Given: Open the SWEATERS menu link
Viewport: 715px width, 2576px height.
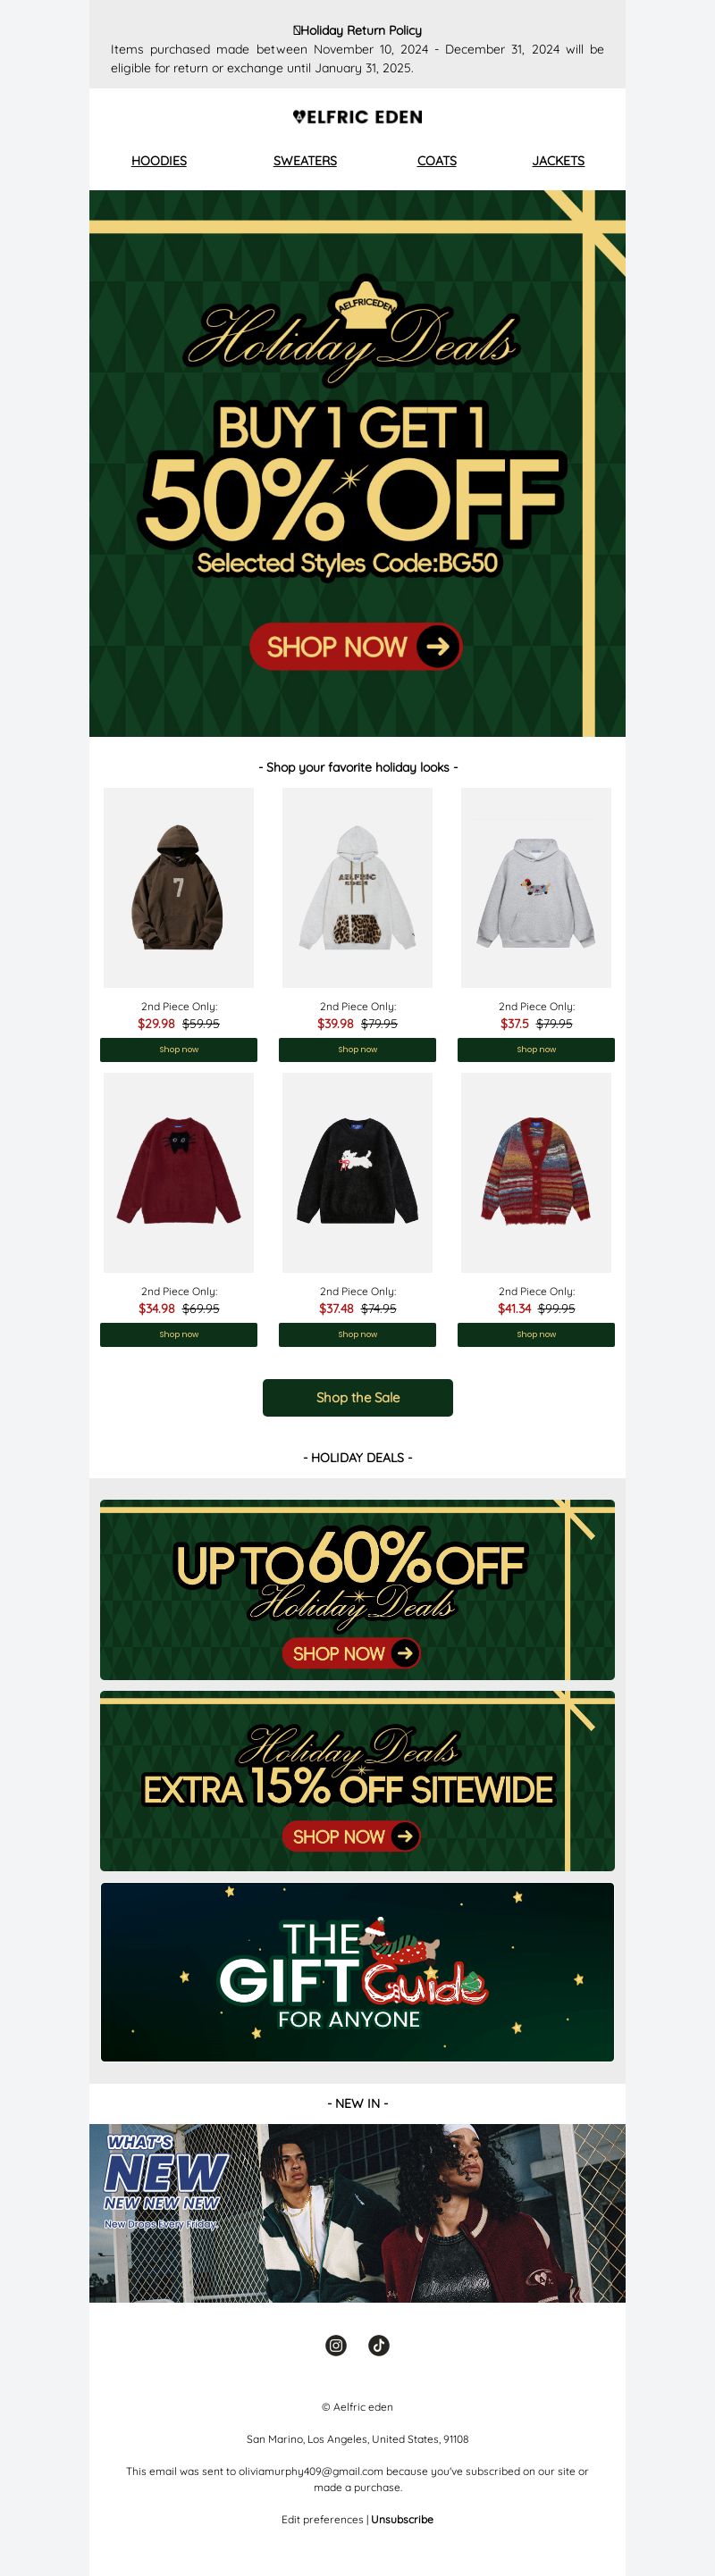Looking at the screenshot, I should [305, 160].
